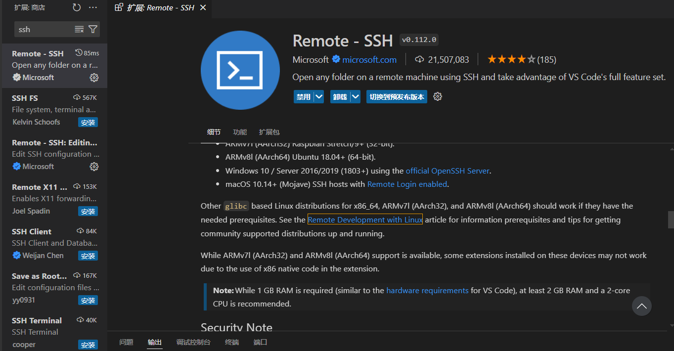Clear the extension search results

[79, 30]
